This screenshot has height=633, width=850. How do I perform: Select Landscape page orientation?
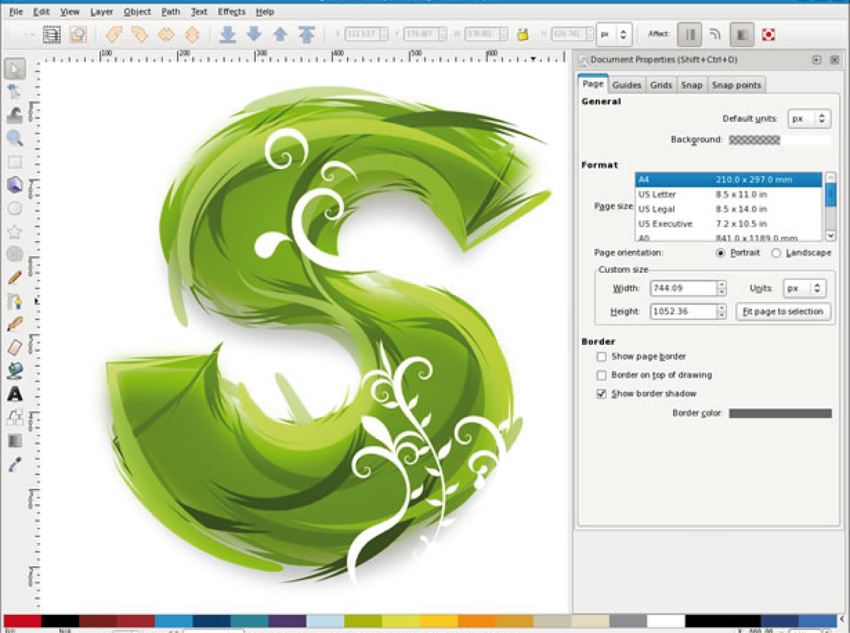pos(776,253)
